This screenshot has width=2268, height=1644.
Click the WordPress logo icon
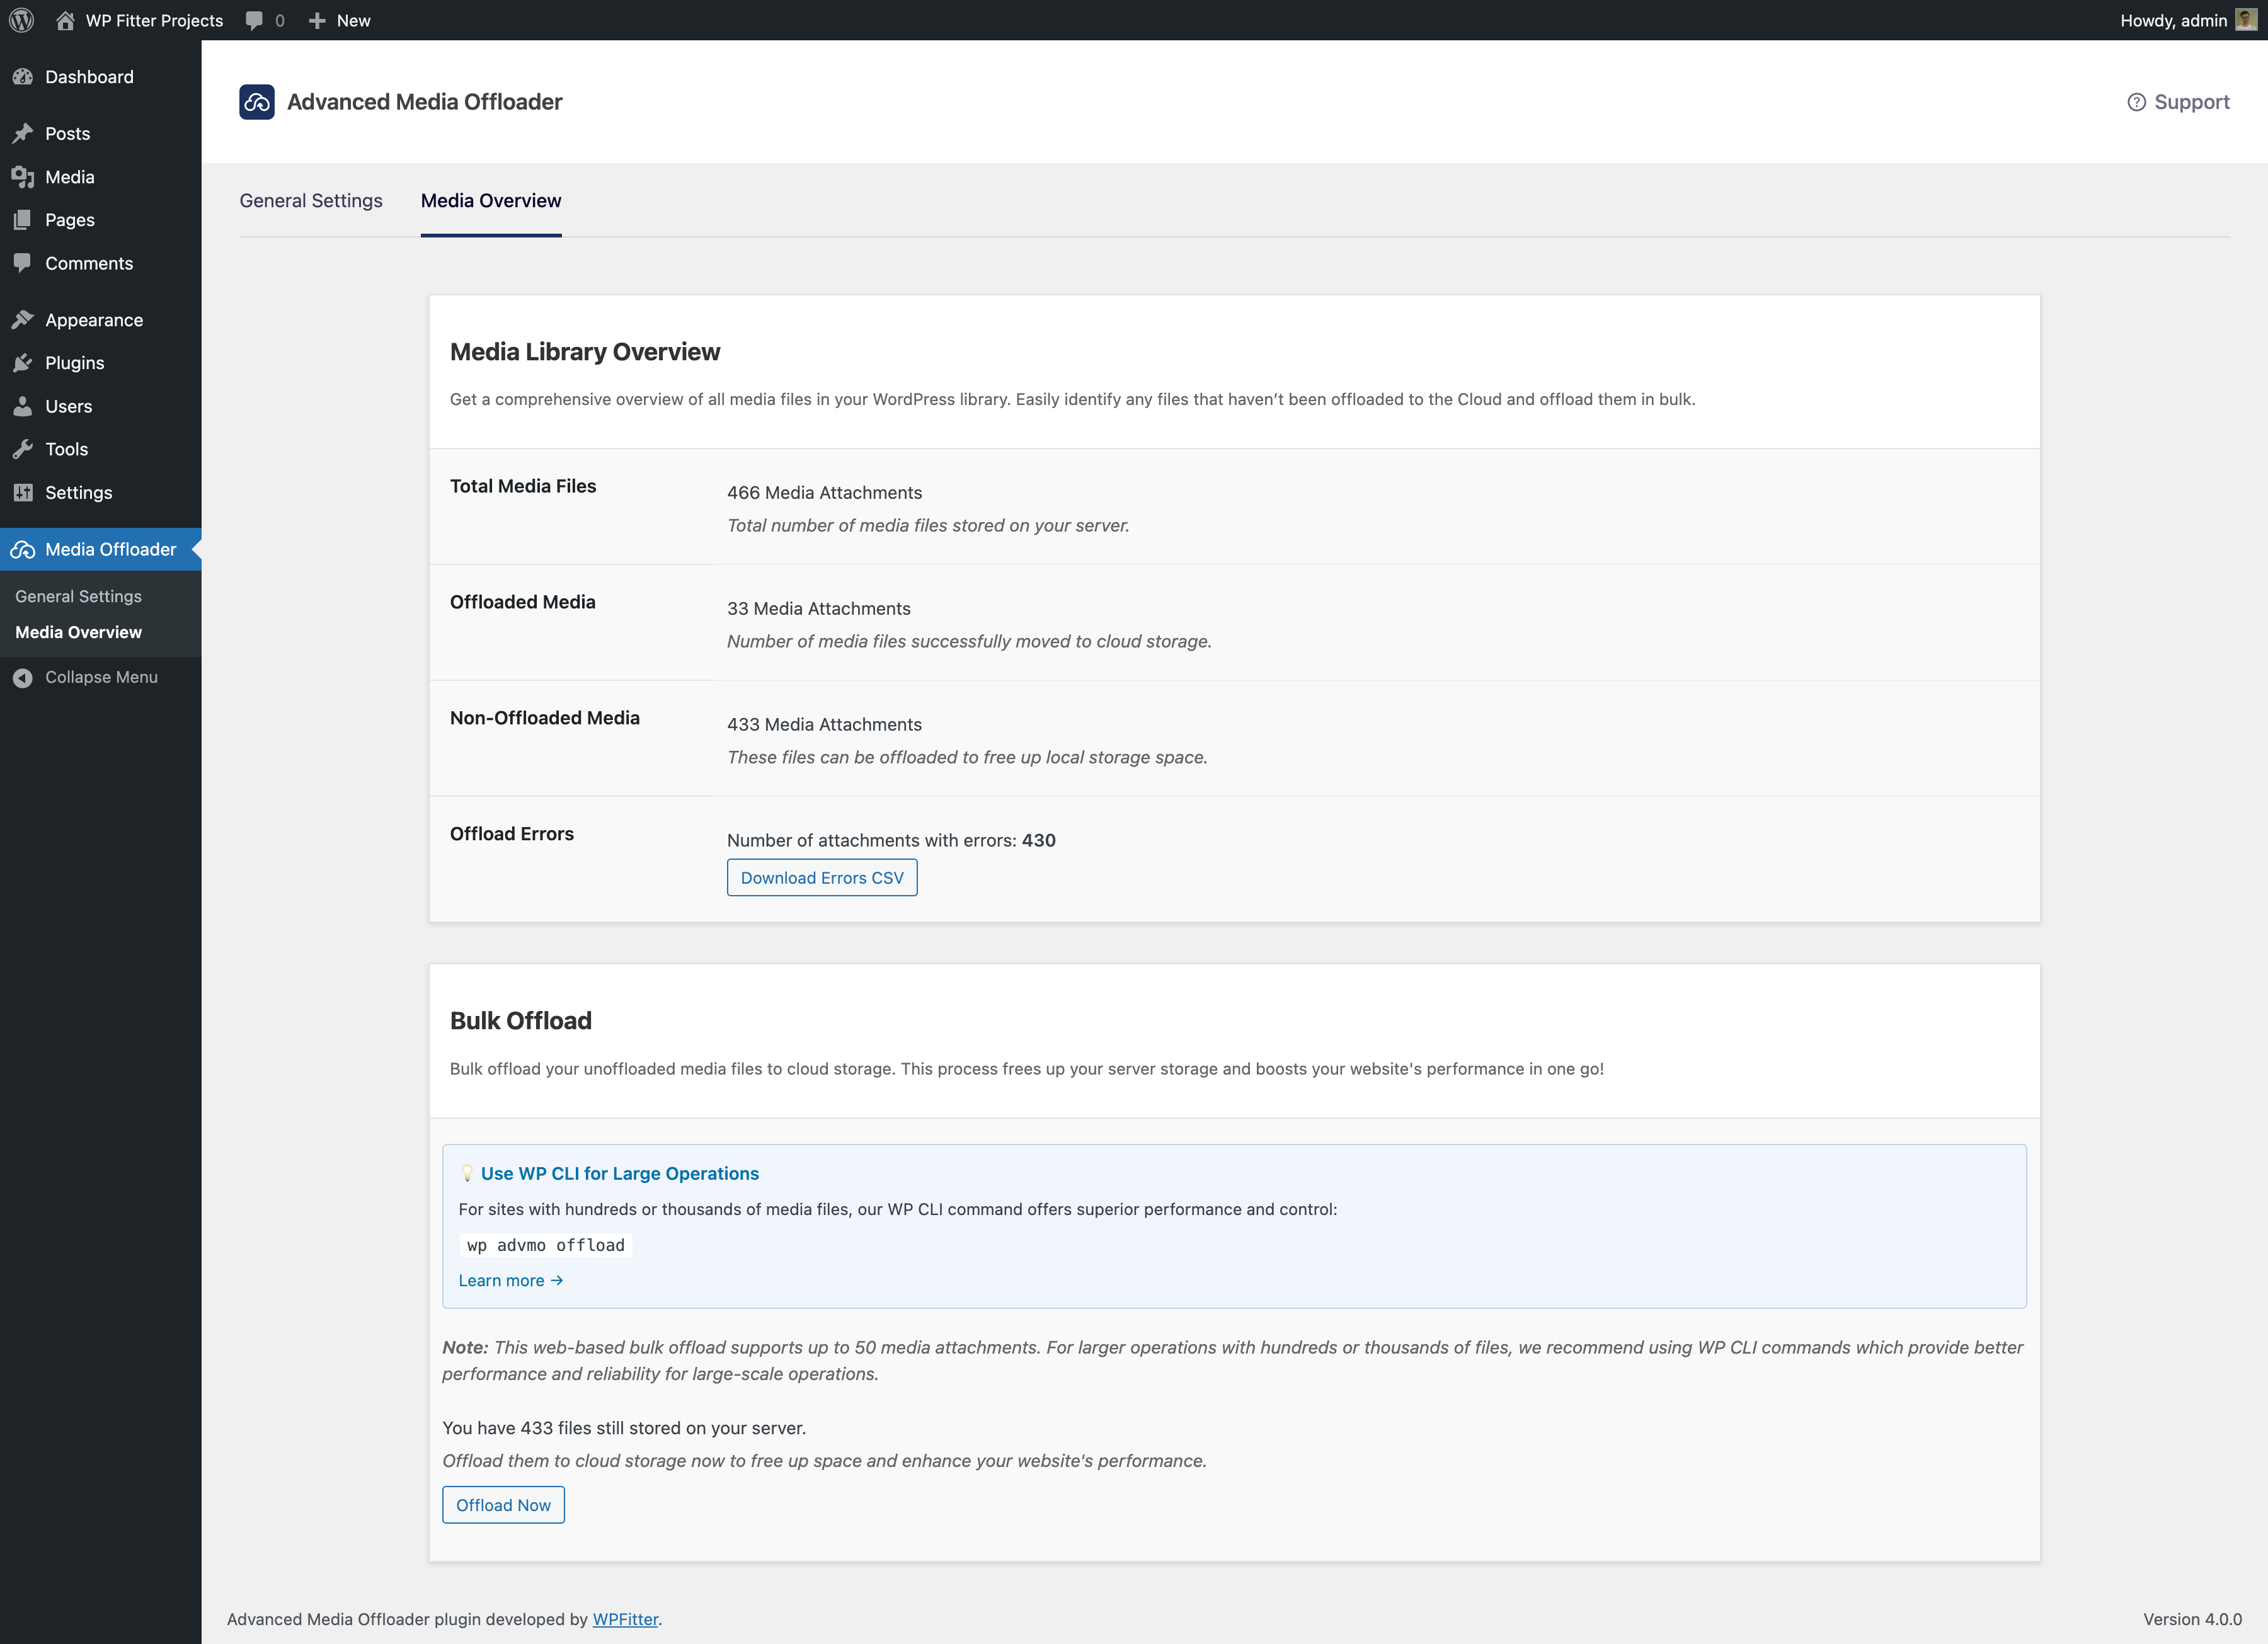[21, 20]
